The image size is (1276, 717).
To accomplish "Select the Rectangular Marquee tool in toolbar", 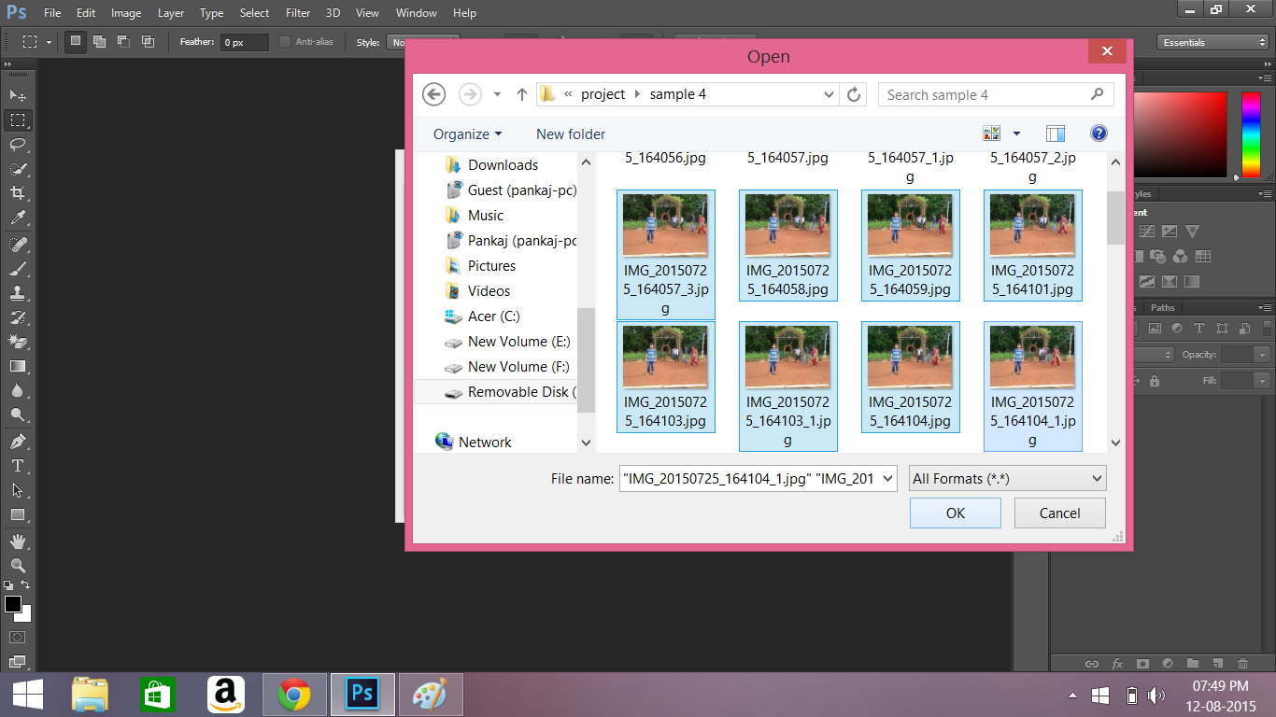I will (17, 119).
